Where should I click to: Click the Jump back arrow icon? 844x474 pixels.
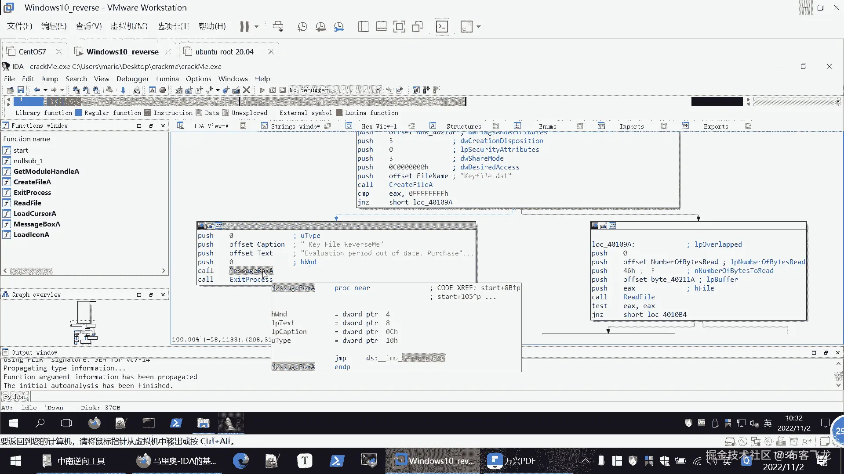(37, 90)
